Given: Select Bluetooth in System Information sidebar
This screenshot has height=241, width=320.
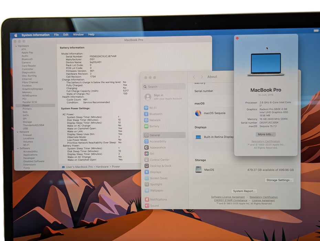Looking at the screenshot, I should (27, 59).
